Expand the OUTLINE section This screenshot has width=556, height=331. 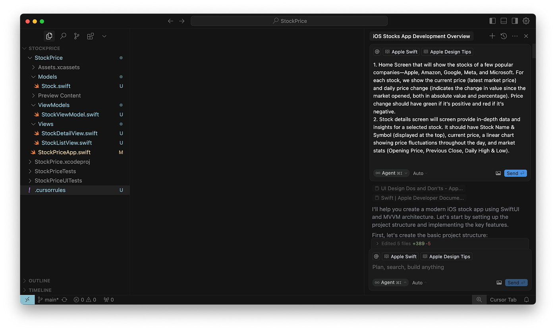(75, 281)
